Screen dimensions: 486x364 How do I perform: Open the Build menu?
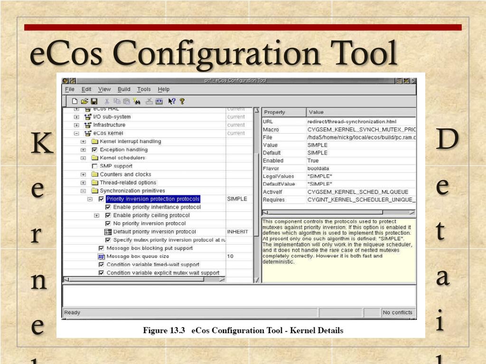(124, 90)
